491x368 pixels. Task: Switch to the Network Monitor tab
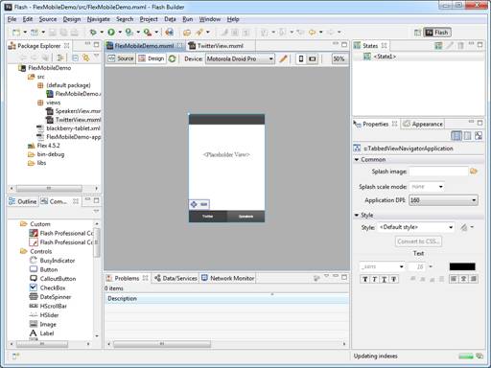[x=228, y=278]
